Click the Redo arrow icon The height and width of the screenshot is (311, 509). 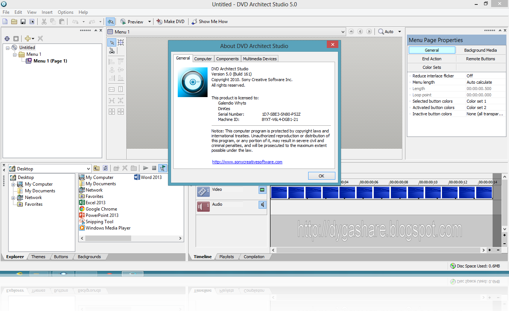[x=92, y=22]
